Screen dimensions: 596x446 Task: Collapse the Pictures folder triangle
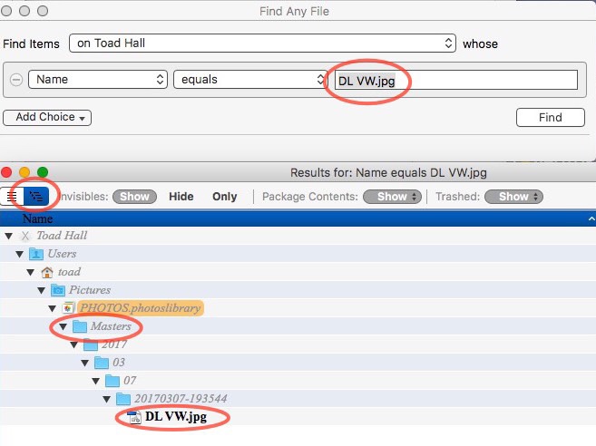(x=42, y=291)
